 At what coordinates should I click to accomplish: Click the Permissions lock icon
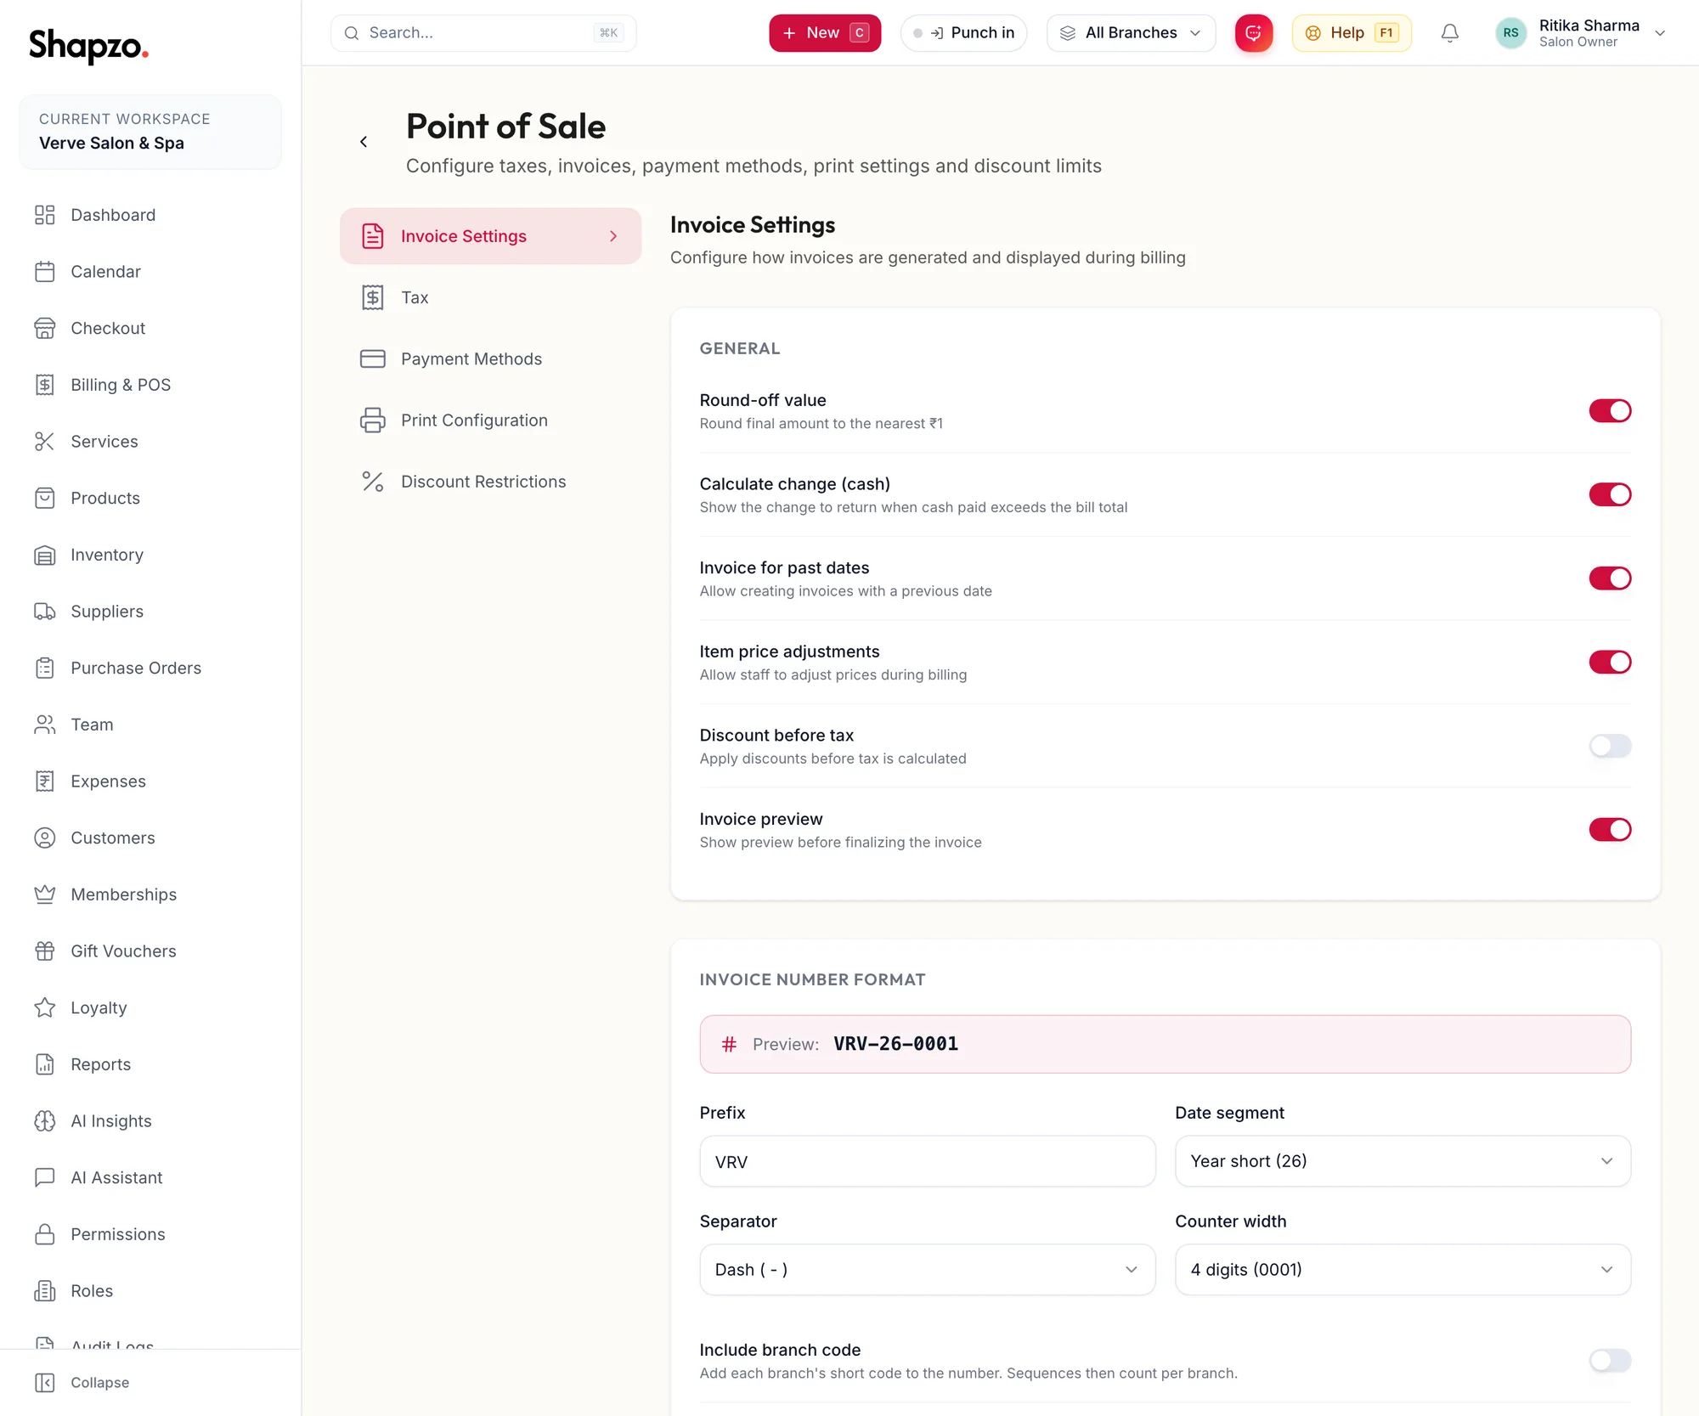(x=45, y=1234)
